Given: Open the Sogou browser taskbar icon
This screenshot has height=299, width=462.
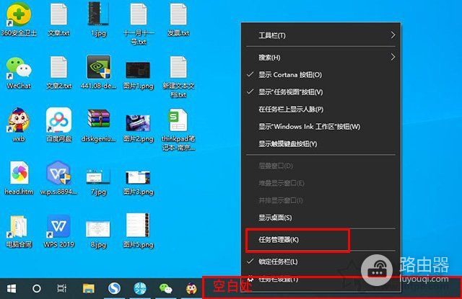Looking at the screenshot, I should 114,288.
